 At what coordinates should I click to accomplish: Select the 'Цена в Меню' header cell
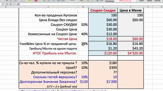pos(131,10)
